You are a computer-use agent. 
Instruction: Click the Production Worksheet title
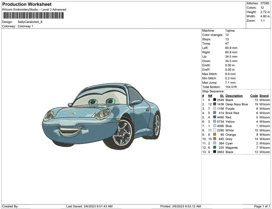27,4
